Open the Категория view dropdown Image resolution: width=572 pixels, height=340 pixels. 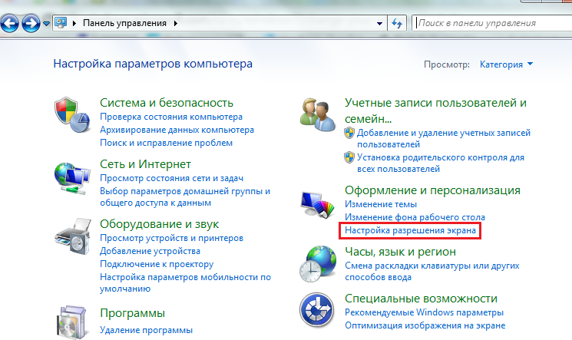click(x=506, y=64)
